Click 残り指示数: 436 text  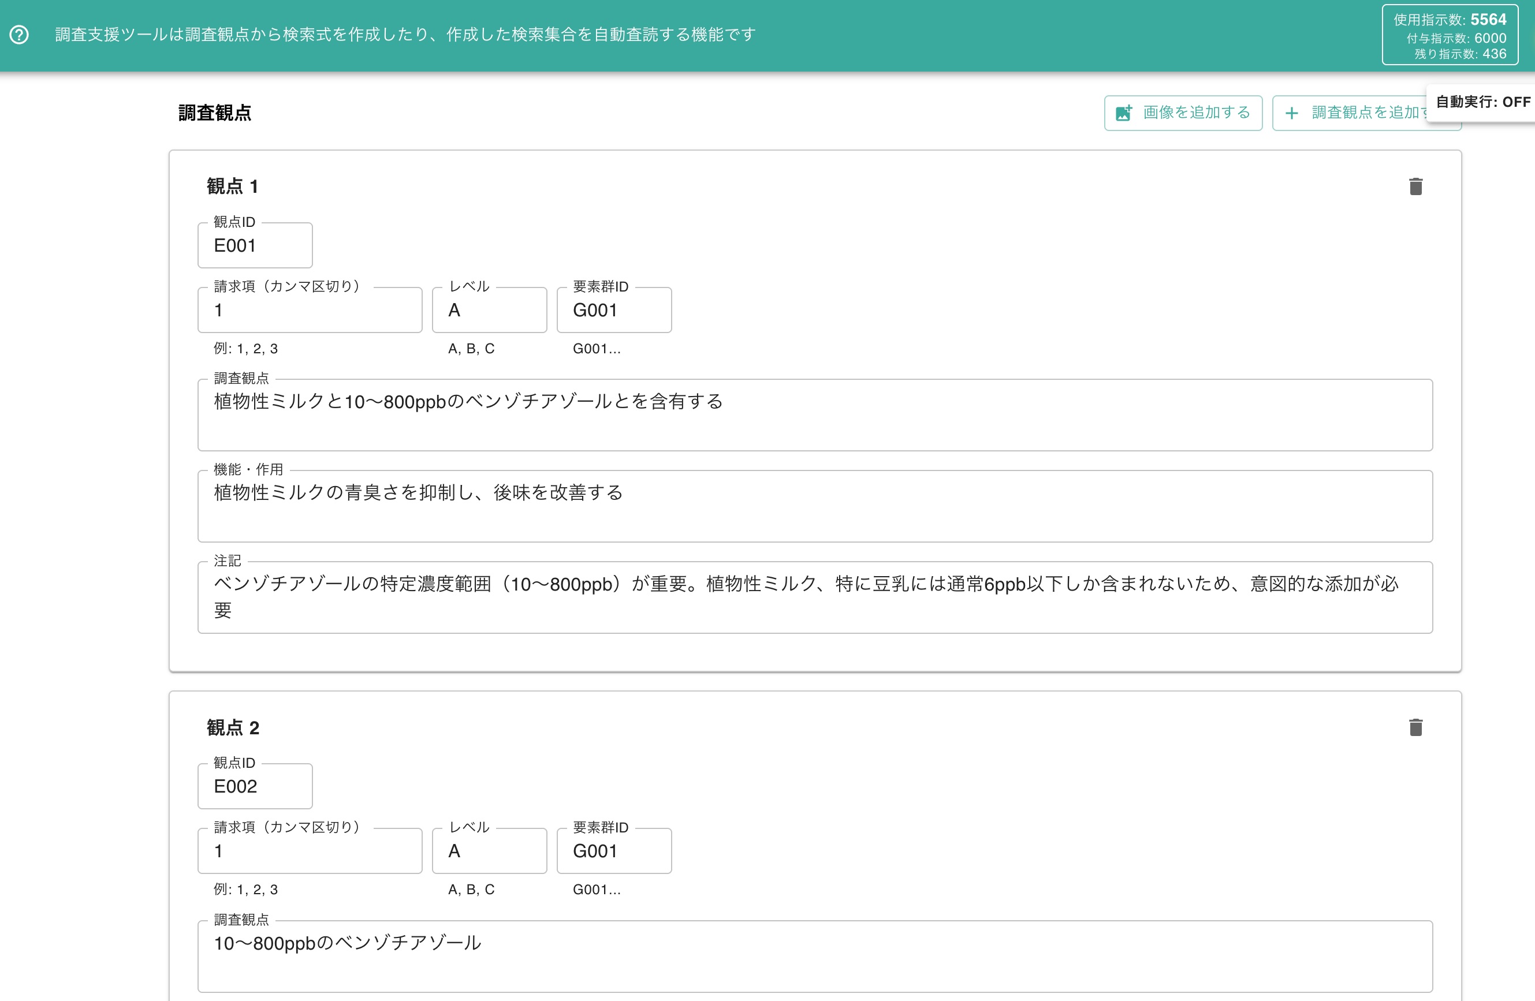coord(1460,54)
